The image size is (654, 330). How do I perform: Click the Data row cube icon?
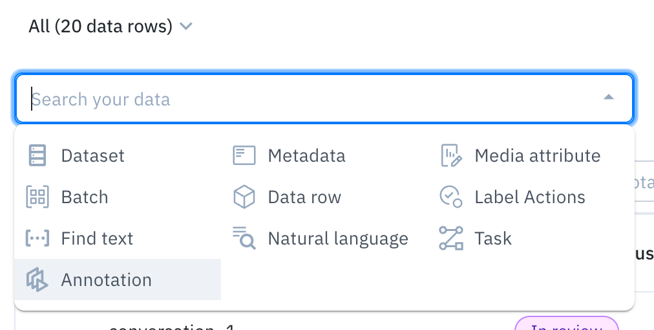[244, 197]
